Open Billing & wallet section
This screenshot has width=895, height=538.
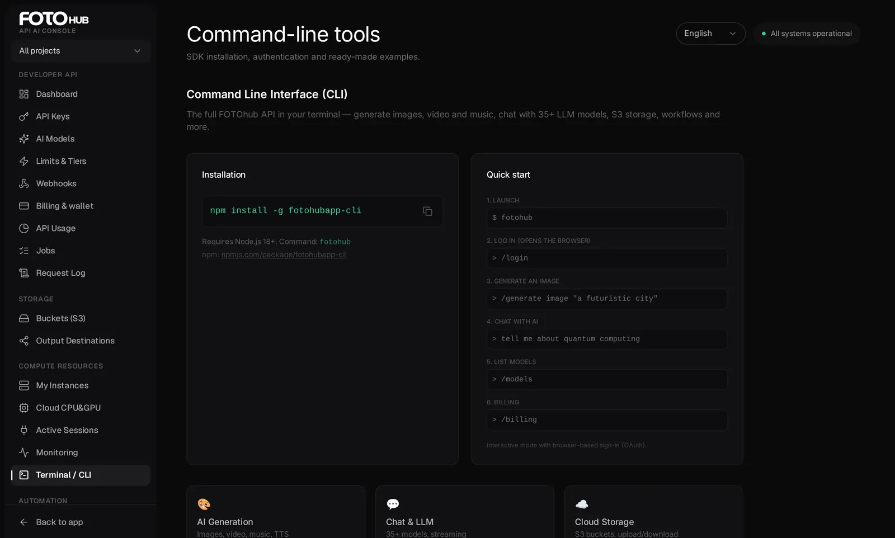(81, 206)
